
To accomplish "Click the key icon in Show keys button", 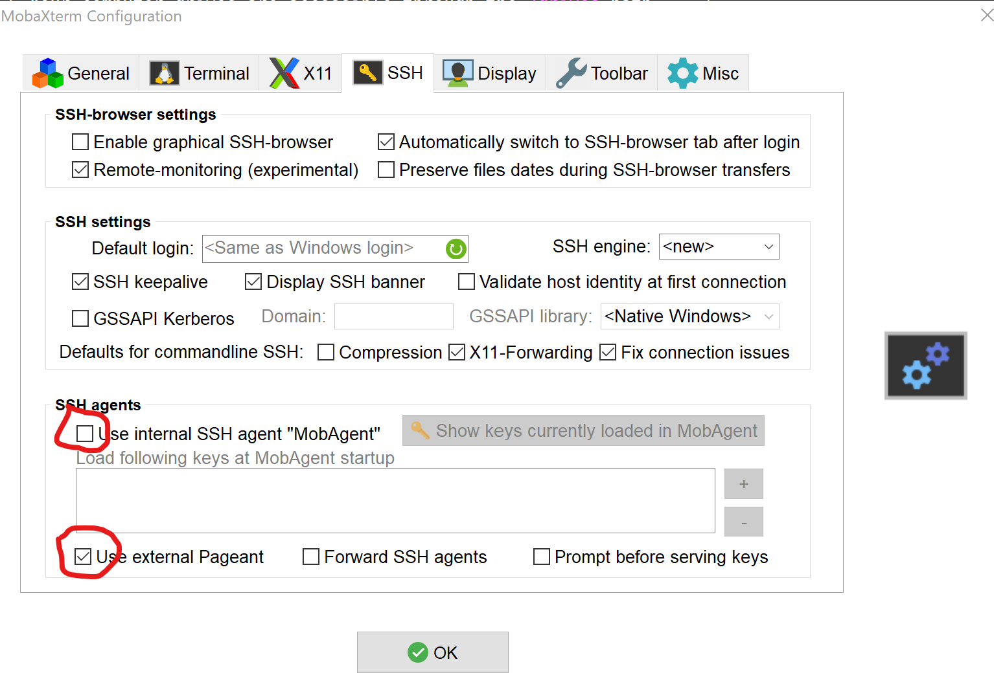I will pyautogui.click(x=421, y=430).
